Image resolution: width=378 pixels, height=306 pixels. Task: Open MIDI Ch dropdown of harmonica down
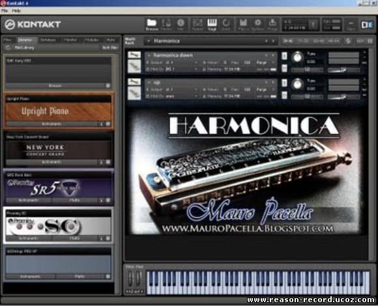tap(196, 69)
